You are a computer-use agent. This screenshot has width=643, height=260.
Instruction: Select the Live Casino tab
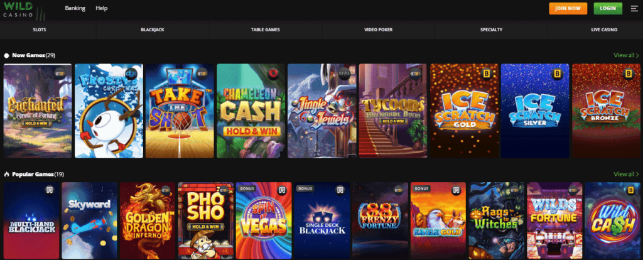[603, 30]
